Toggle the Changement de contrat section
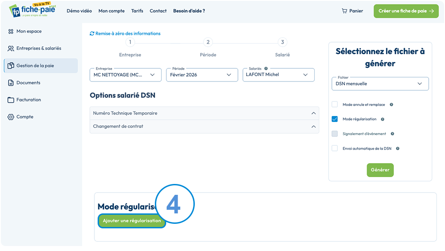 point(204,126)
